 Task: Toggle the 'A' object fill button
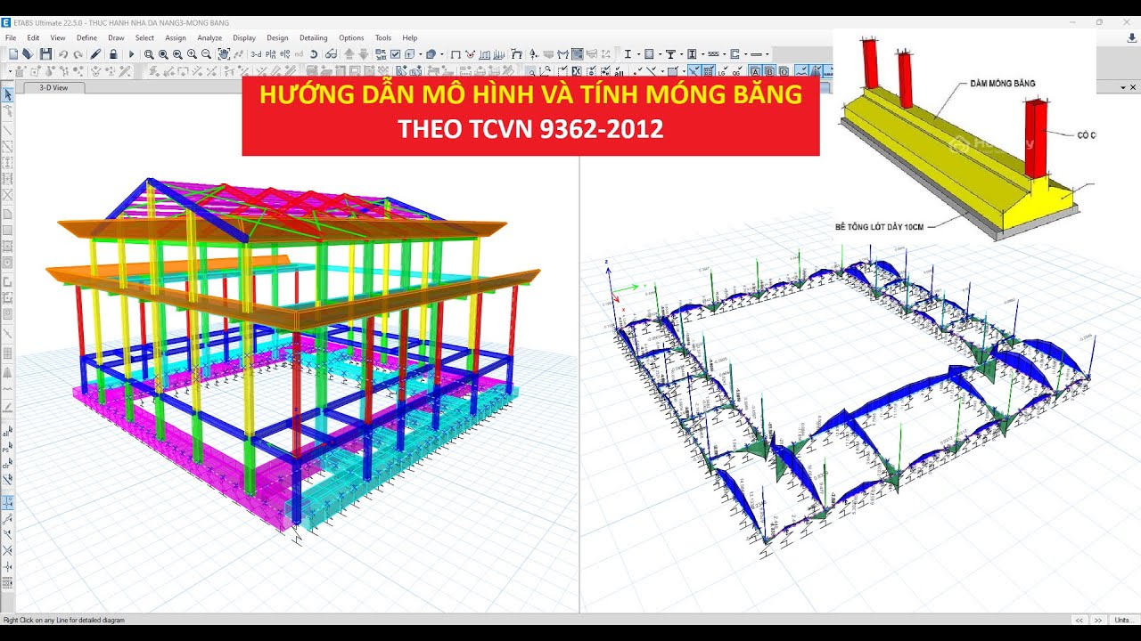755,71
